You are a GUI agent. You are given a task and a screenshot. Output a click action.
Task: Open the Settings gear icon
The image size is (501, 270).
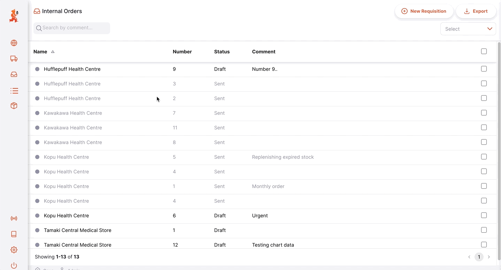click(x=14, y=250)
